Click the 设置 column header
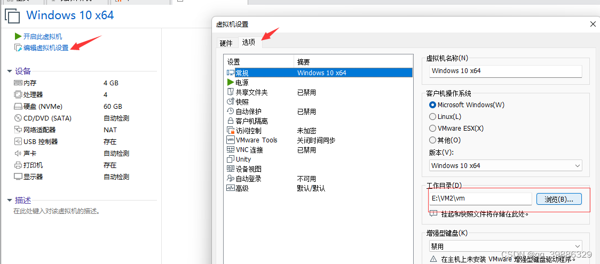 point(259,62)
